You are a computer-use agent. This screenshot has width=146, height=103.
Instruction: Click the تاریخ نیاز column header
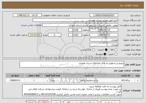(15, 75)
